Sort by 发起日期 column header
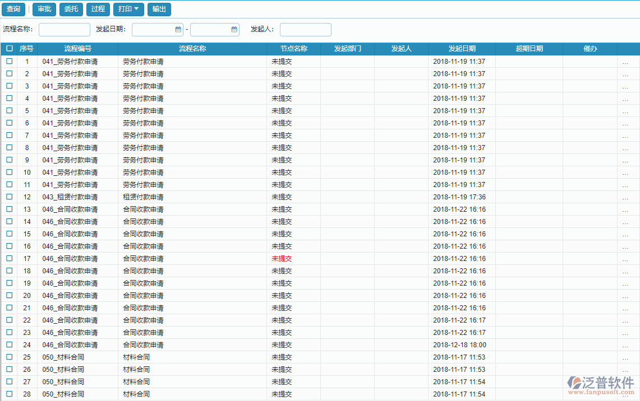Screen dimensions: 640x401 point(462,49)
